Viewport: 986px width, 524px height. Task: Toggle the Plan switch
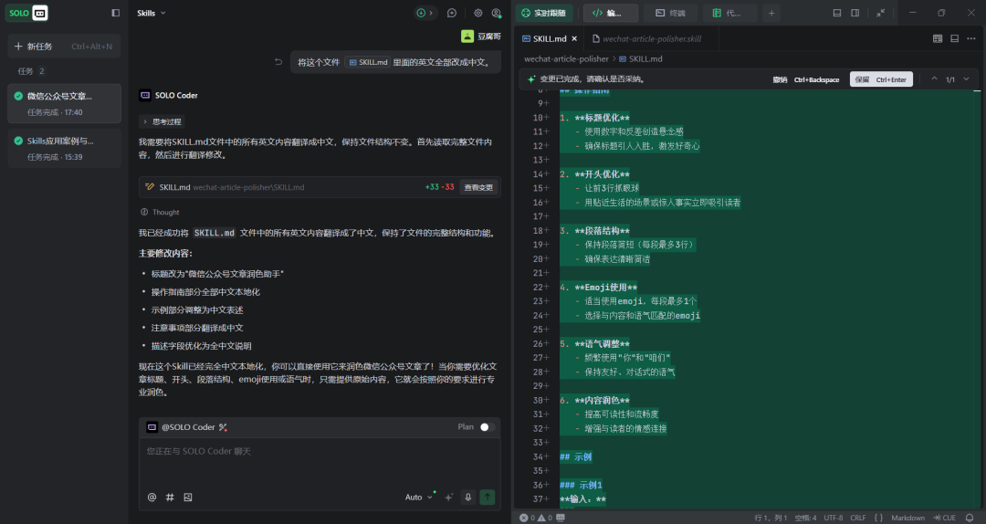[x=487, y=427]
